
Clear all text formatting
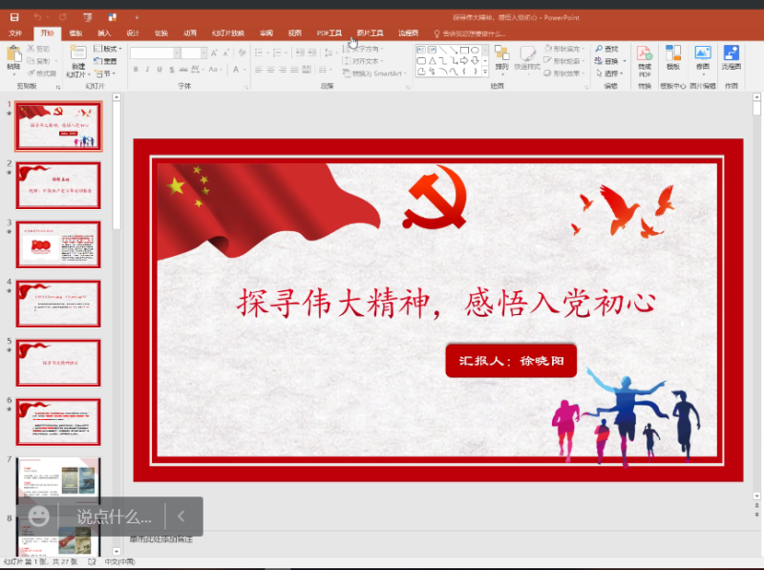[x=243, y=53]
